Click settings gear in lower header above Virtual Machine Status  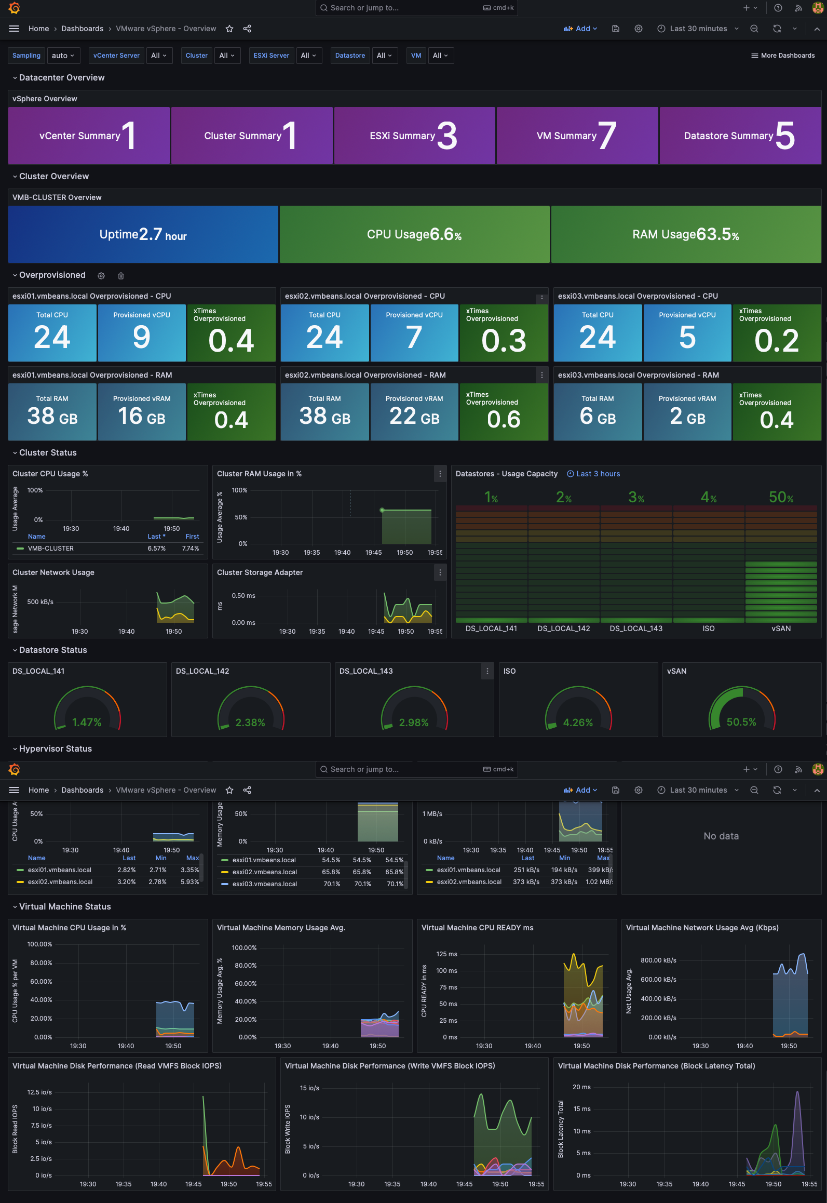pyautogui.click(x=639, y=790)
